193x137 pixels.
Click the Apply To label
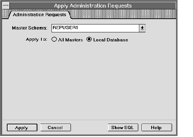pos(36,40)
